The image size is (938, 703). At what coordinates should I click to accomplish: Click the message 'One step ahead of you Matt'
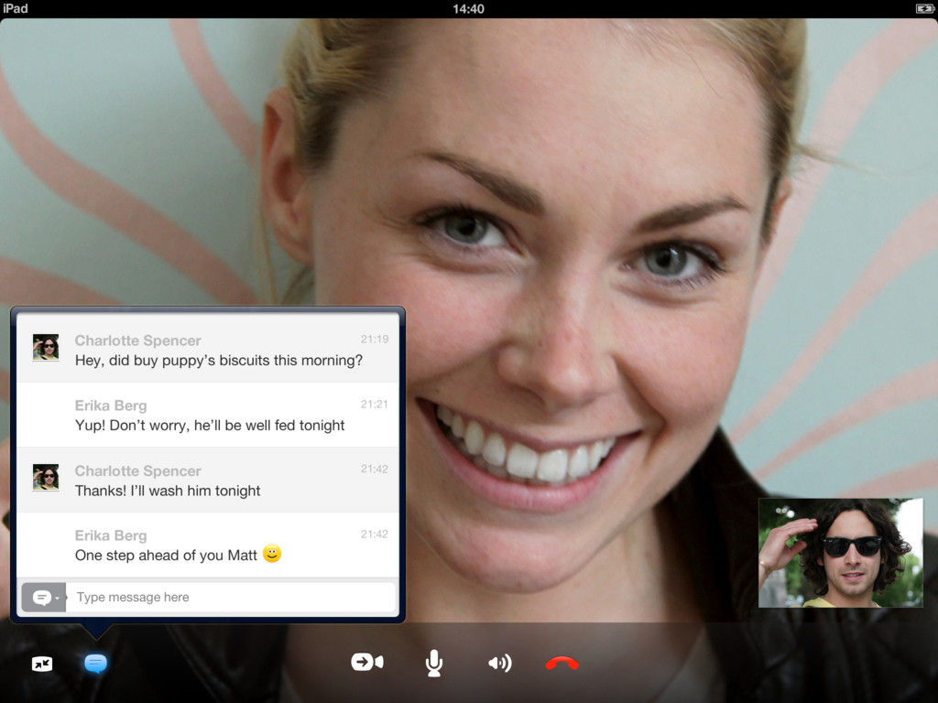pos(166,556)
